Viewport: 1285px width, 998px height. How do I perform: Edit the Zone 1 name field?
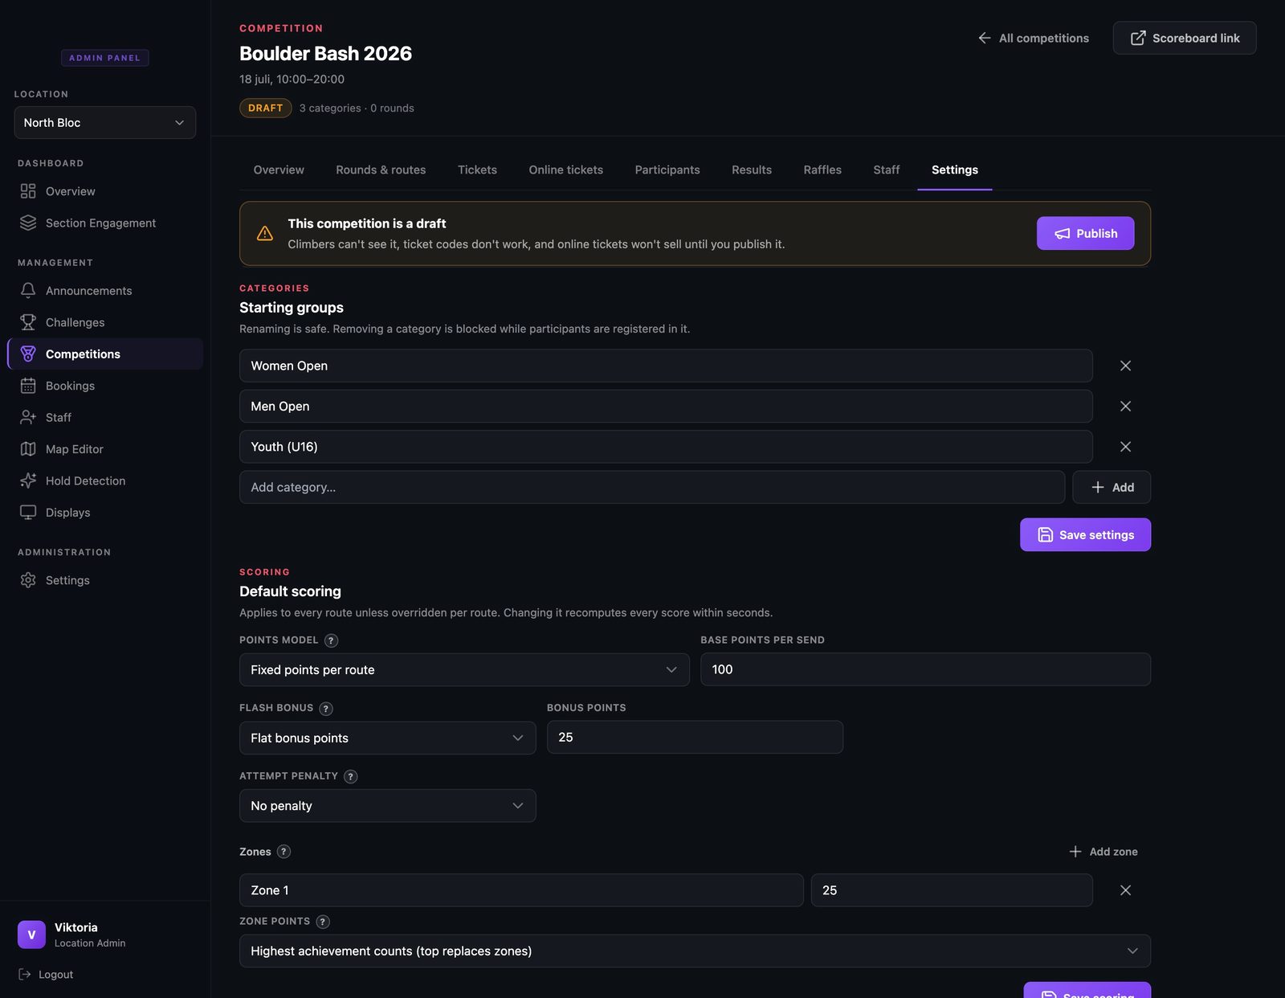pos(521,890)
